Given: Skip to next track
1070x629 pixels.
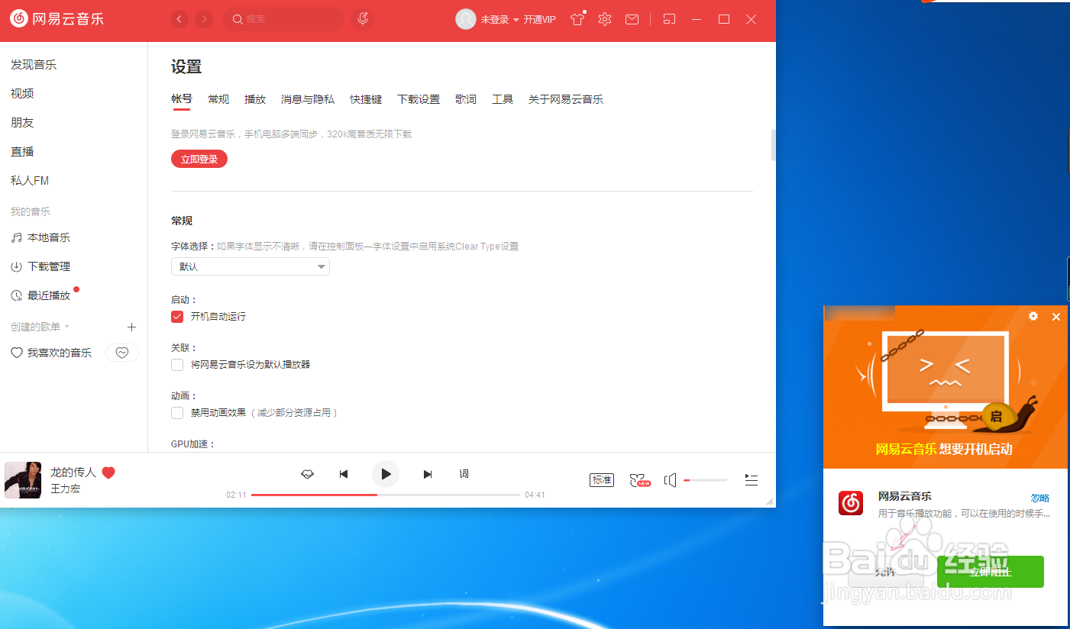Looking at the screenshot, I should 428,474.
